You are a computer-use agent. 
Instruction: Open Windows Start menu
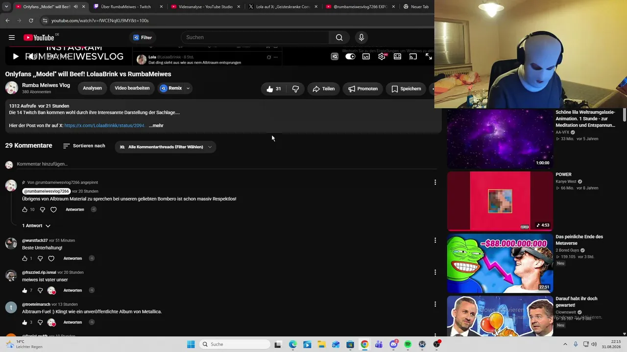click(x=191, y=344)
